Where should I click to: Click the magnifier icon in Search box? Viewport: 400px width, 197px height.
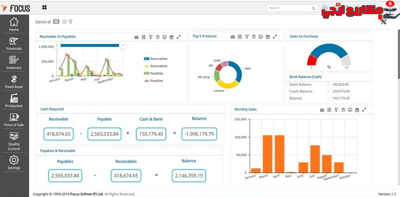(x=313, y=8)
